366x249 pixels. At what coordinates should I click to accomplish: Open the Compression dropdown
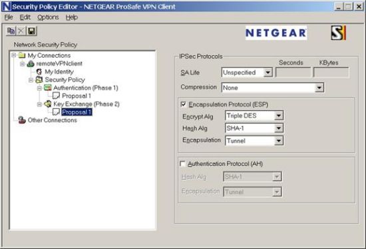click(x=319, y=88)
